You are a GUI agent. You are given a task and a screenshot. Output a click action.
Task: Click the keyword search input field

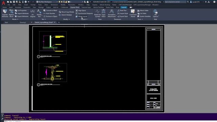(x=175, y=2)
